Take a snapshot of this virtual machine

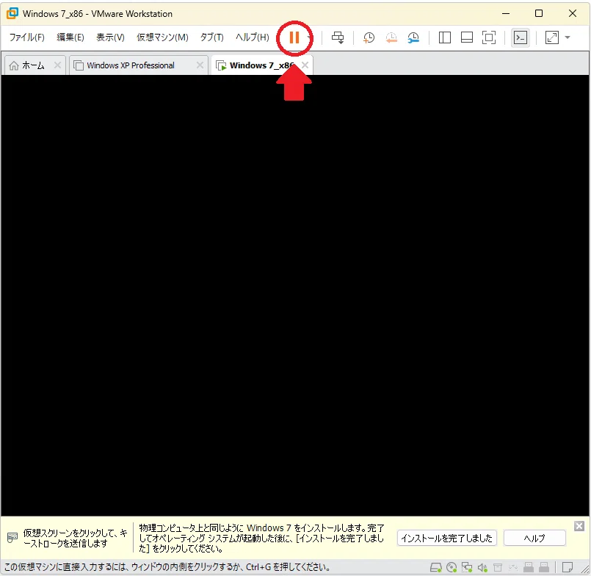369,37
